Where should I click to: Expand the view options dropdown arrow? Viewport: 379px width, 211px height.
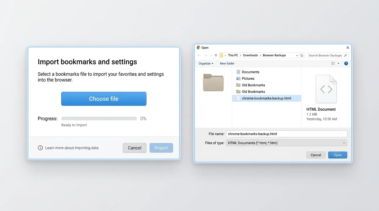[339, 63]
